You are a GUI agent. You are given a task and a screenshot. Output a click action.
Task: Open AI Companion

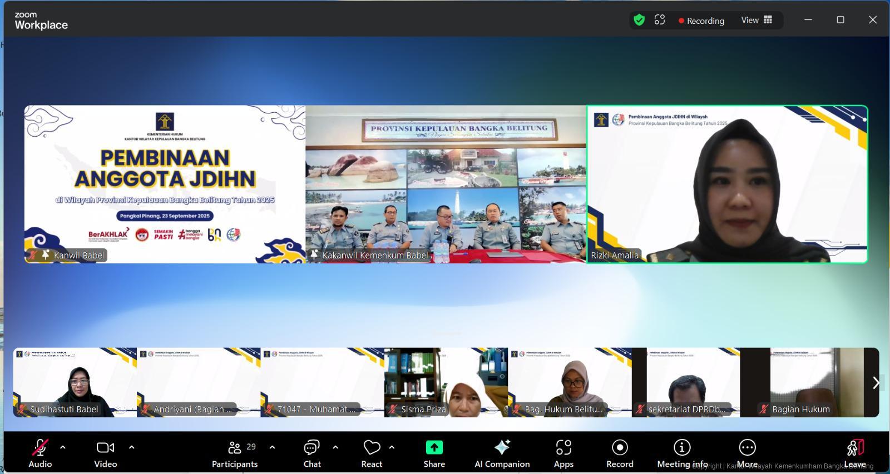[502, 453]
